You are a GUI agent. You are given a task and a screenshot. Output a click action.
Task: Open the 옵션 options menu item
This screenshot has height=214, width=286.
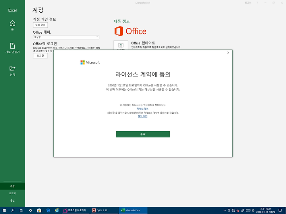point(12,201)
